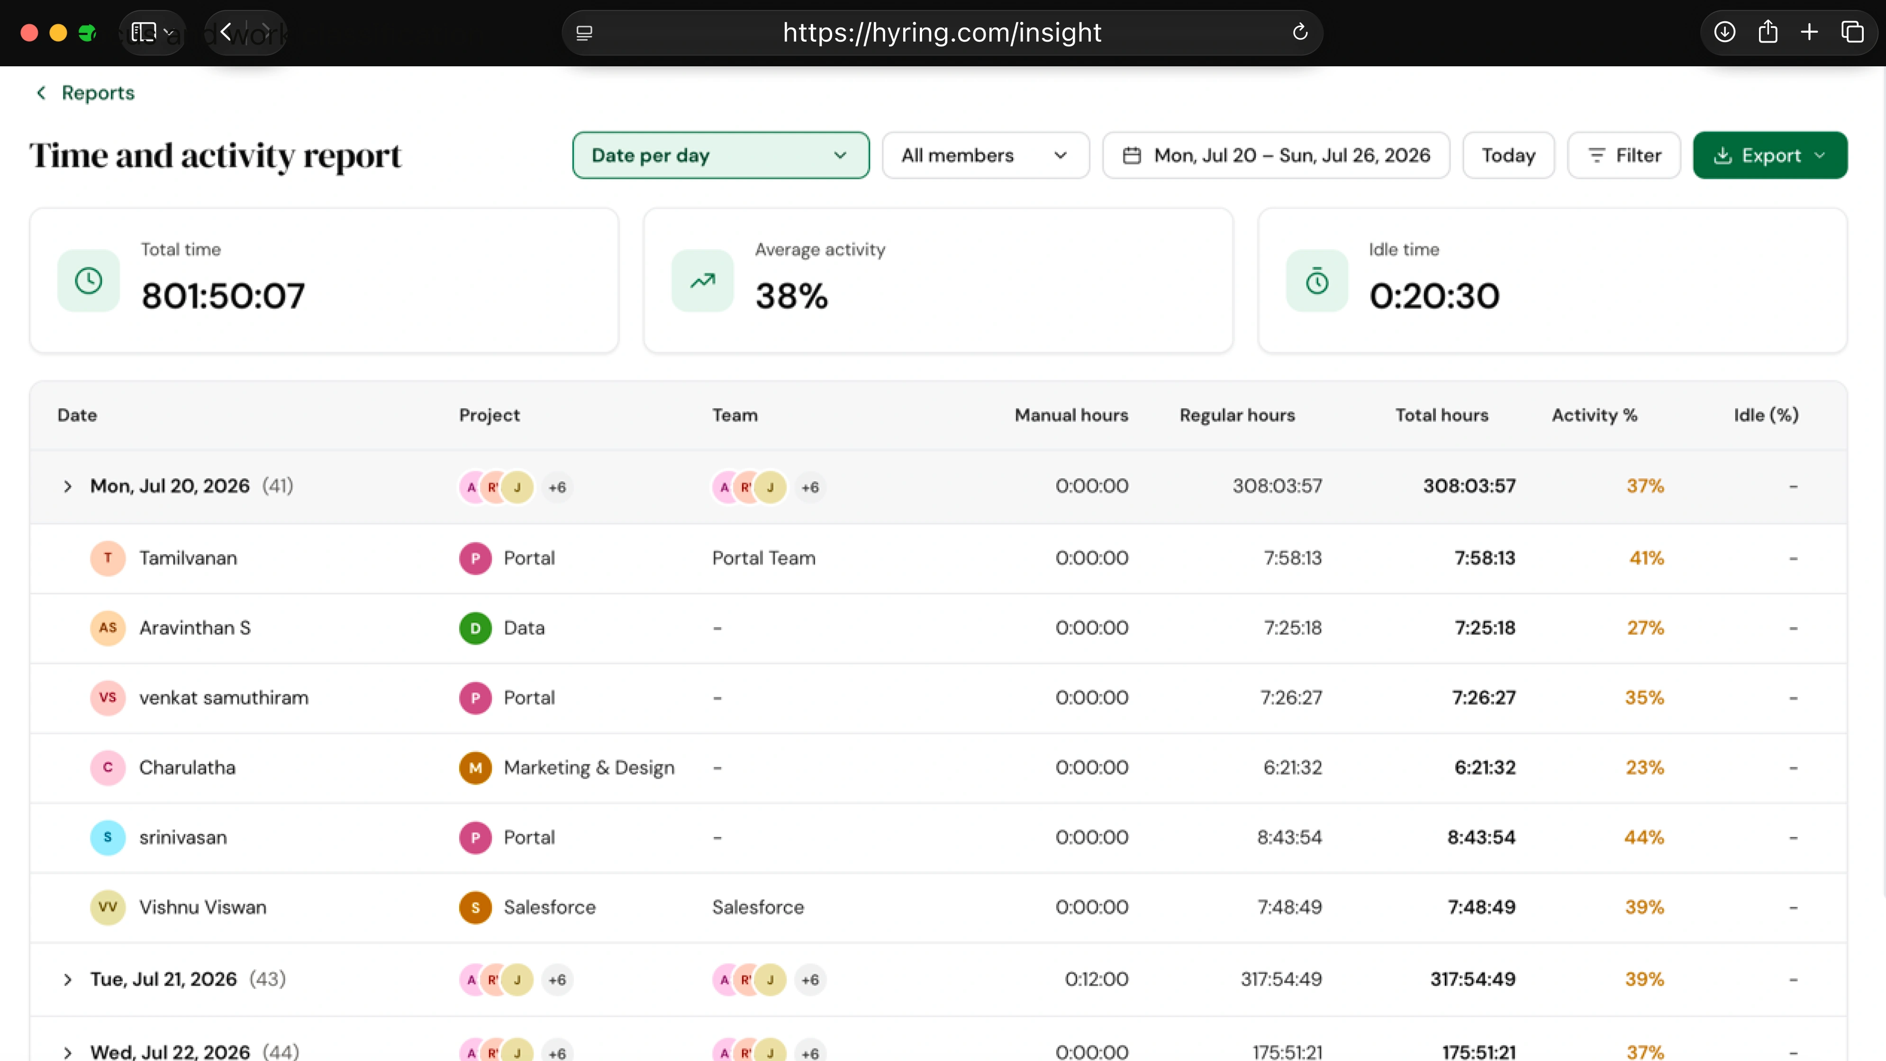Expand the Wed, Jul 22, 2026 row
The width and height of the screenshot is (1886, 1061).
(x=67, y=1052)
